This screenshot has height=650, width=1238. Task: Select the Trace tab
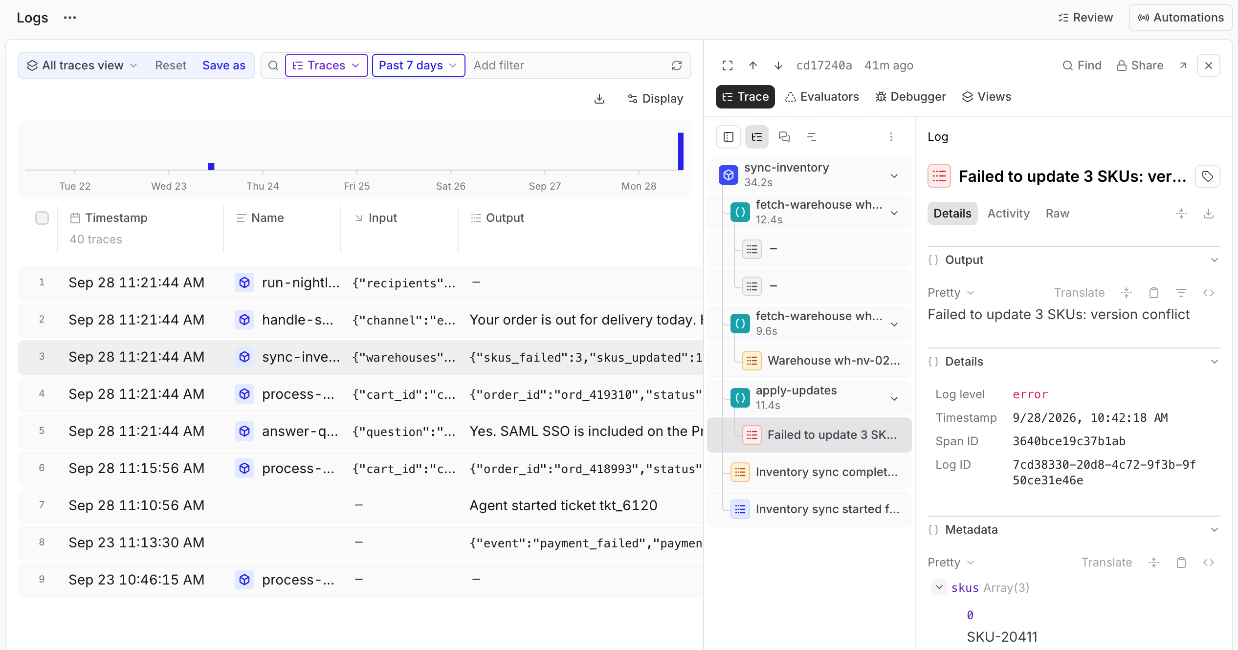[745, 97]
